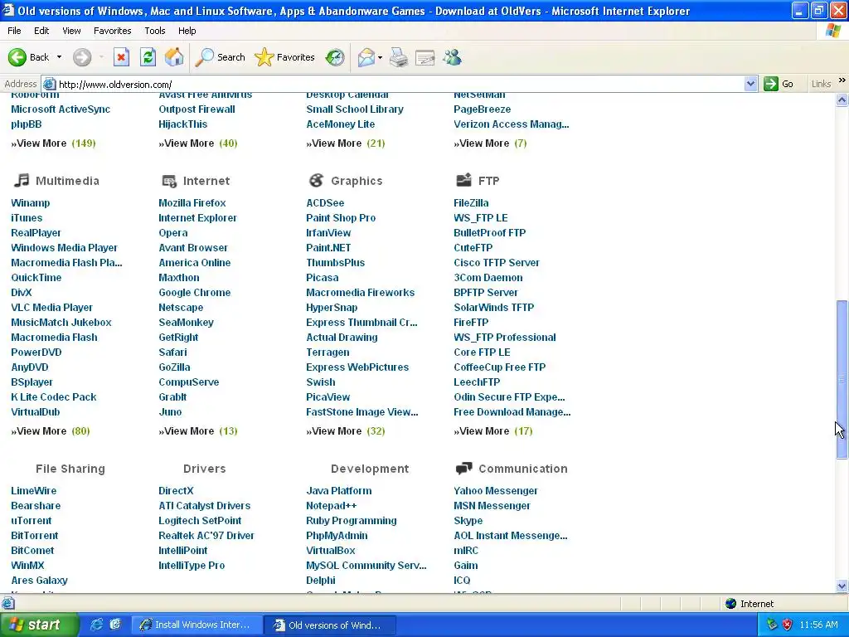This screenshot has width=849, height=637.
Task: Open the VLC Media Player link
Action: (52, 308)
